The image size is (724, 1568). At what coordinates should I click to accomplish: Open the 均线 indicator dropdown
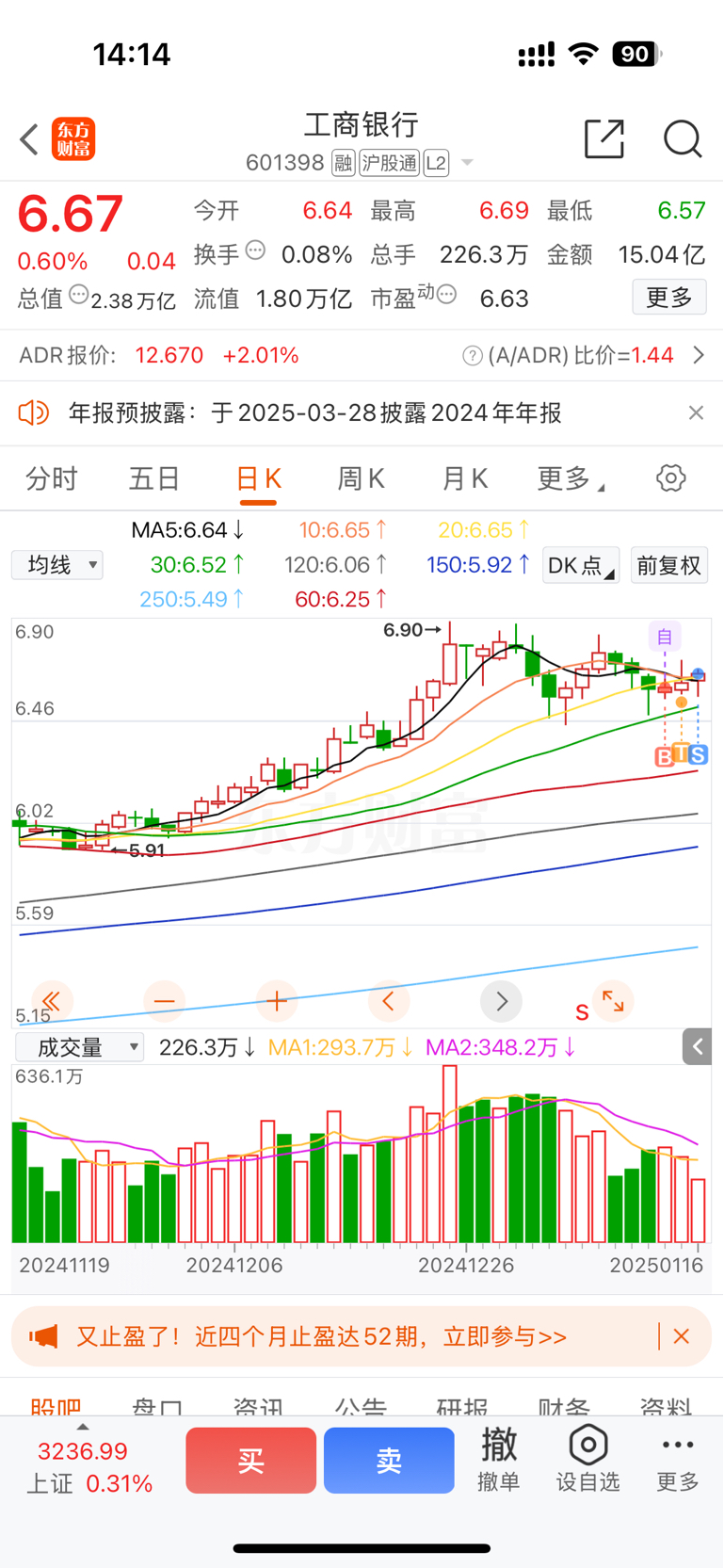[57, 565]
